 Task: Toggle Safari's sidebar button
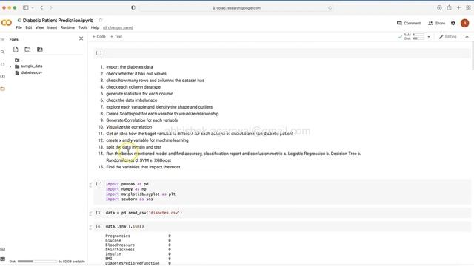[x=26, y=7]
